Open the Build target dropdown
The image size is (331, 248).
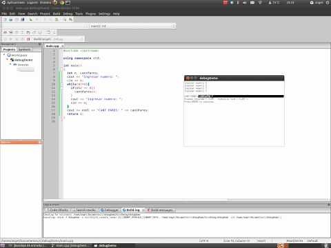[x=68, y=39]
